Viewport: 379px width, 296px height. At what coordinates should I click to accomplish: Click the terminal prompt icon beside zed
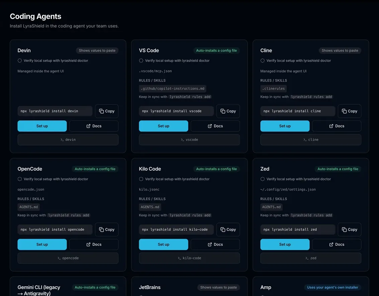coord(307,258)
